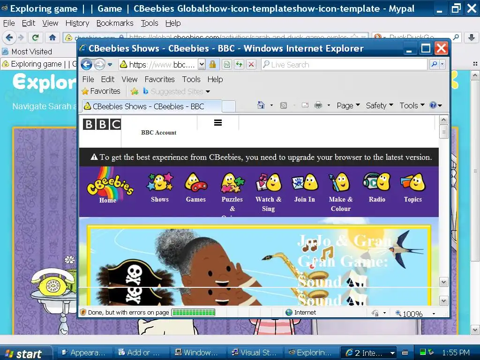Click the Print icon in IE toolbar

pos(318,105)
